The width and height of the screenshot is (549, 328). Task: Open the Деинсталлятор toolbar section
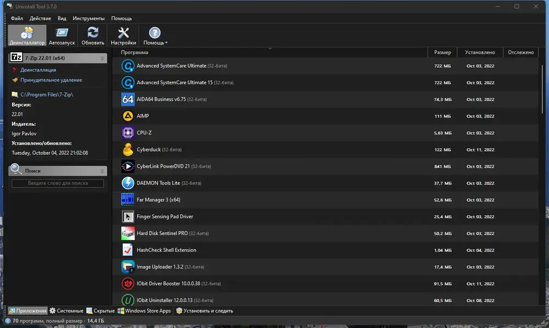tap(27, 35)
